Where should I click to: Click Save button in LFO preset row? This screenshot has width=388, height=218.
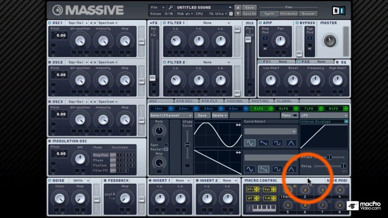pyautogui.click(x=202, y=115)
